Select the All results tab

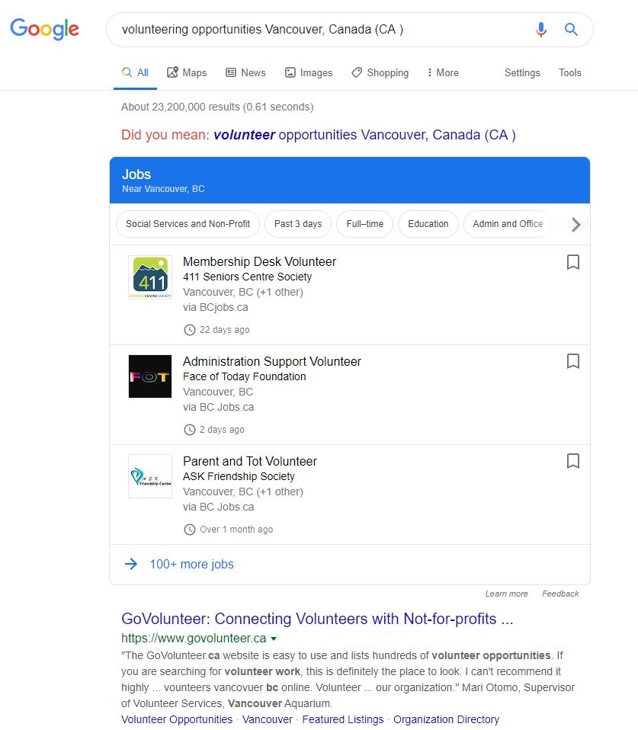(135, 72)
